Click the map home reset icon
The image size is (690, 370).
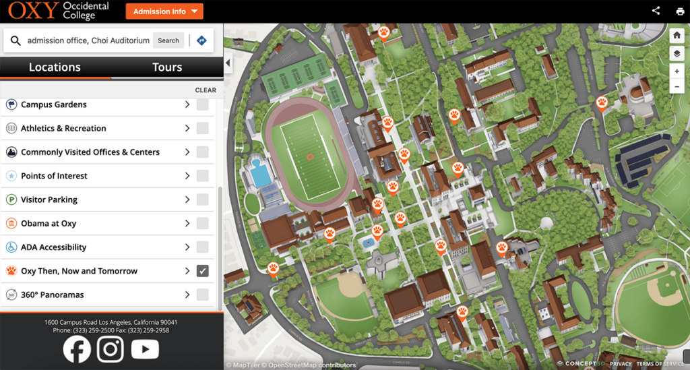677,35
